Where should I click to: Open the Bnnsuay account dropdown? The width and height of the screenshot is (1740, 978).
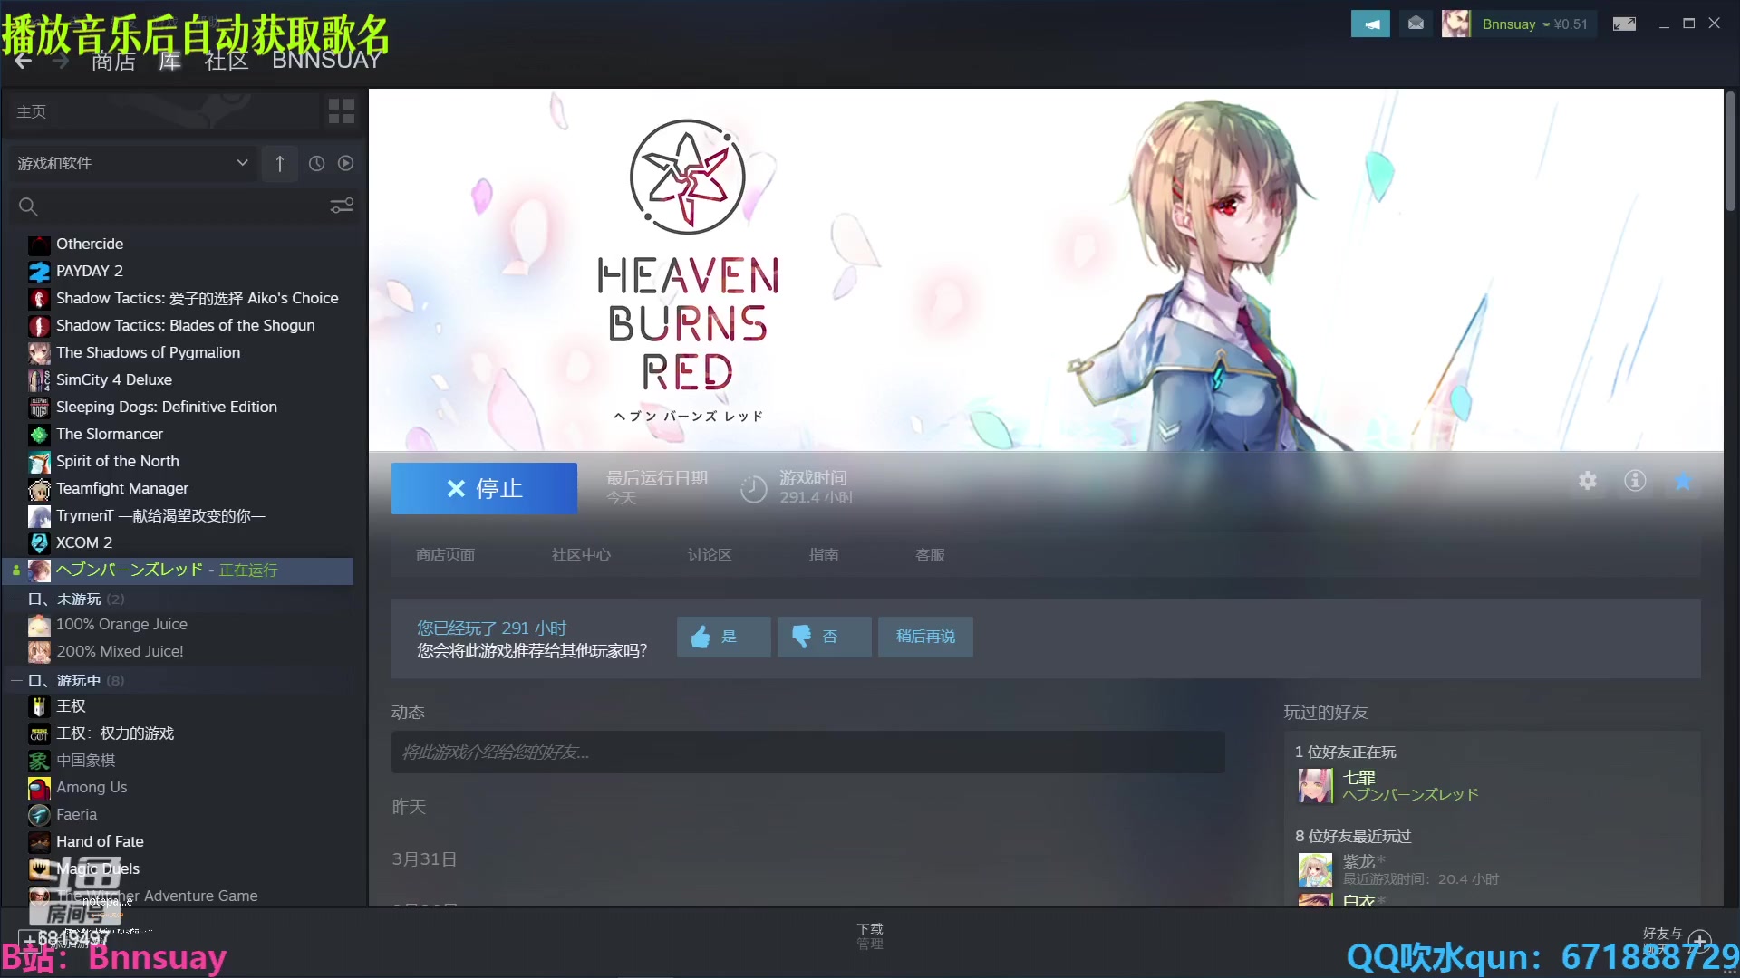coord(1535,24)
